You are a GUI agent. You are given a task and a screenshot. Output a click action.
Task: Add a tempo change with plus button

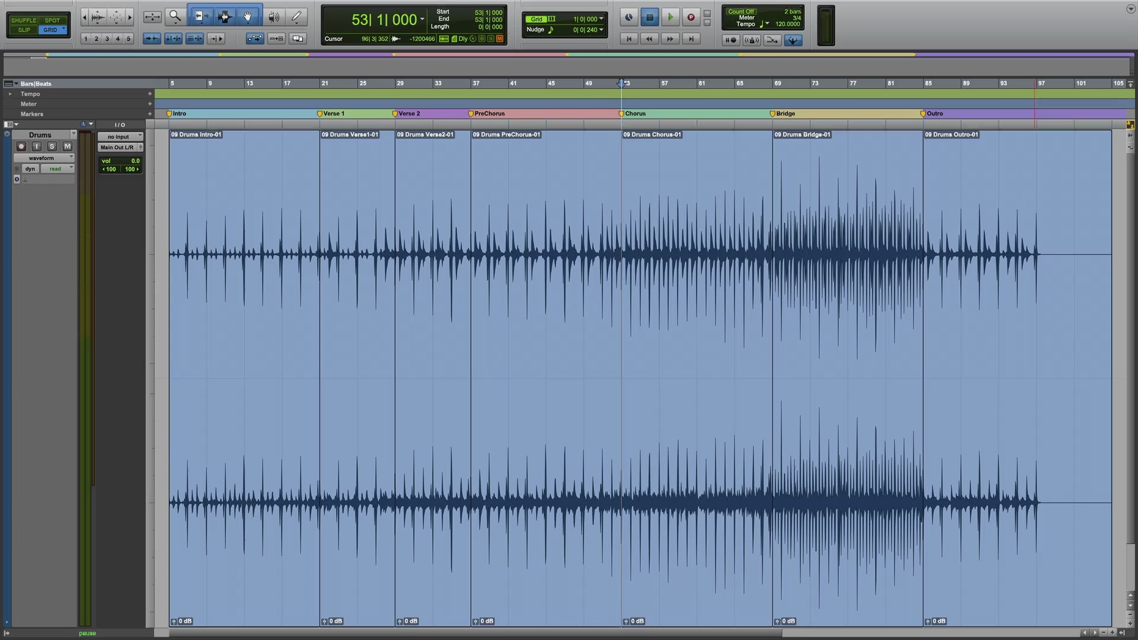pos(149,94)
